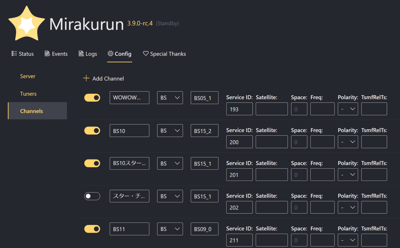Click the BS15_2 channel field
The width and height of the screenshot is (400, 248).
(x=204, y=131)
